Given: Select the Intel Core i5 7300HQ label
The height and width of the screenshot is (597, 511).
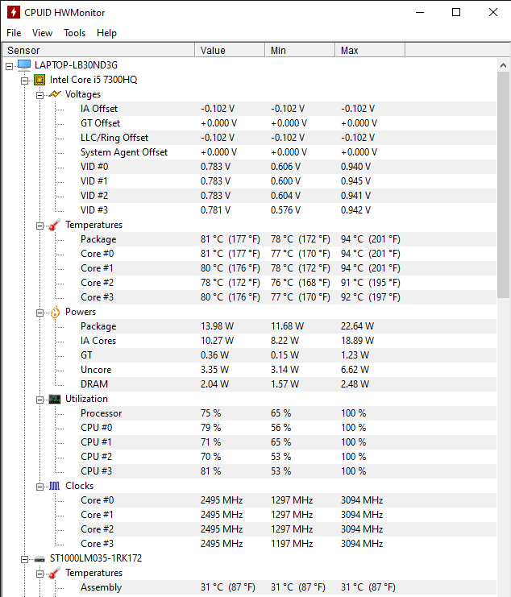Looking at the screenshot, I should click(93, 80).
